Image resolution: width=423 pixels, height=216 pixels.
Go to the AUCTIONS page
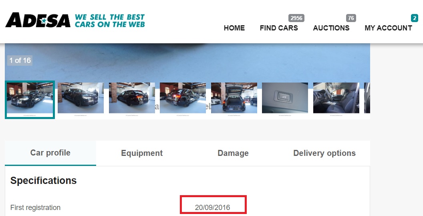pyautogui.click(x=331, y=28)
